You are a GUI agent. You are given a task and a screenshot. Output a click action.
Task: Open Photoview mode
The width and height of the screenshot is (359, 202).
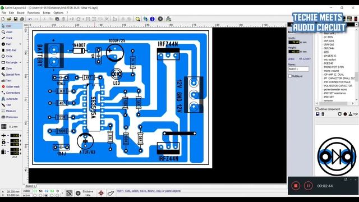(10, 117)
